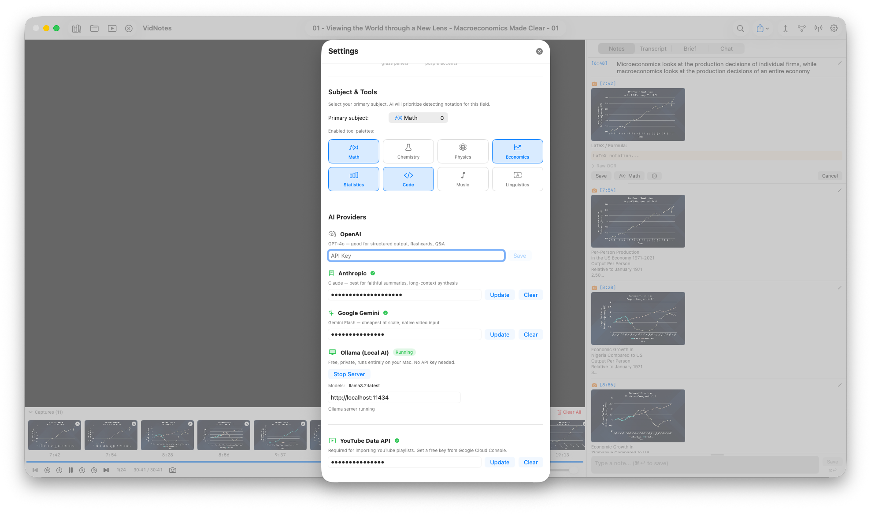Pause the video playback
The width and height of the screenshot is (871, 515).
[70, 470]
